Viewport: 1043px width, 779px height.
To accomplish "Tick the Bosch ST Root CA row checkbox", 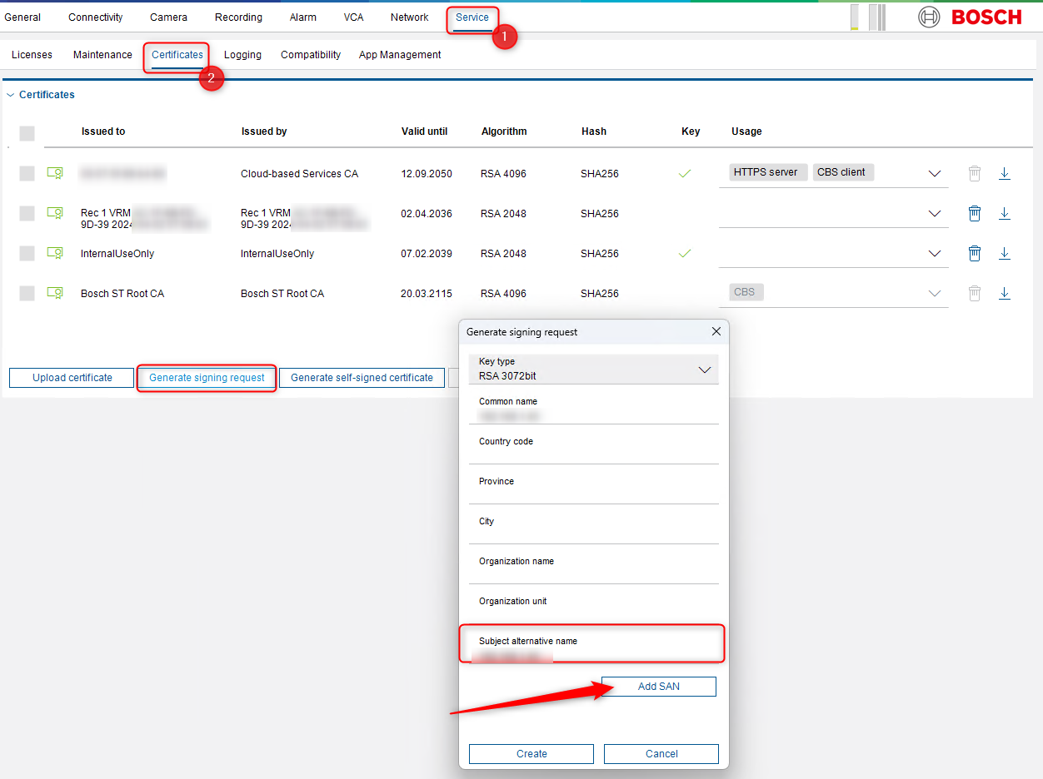I will pos(27,293).
